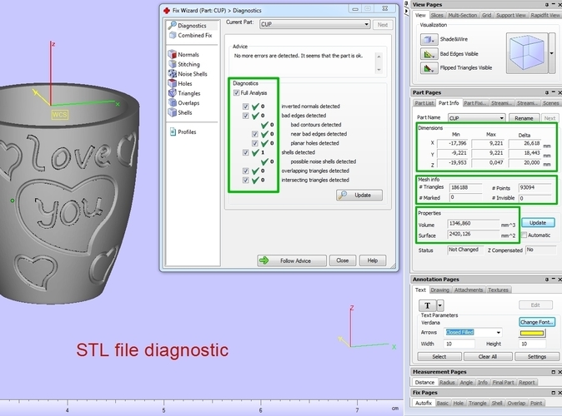The width and height of the screenshot is (562, 416).
Task: Switch to the Part Info tab
Action: 449,103
